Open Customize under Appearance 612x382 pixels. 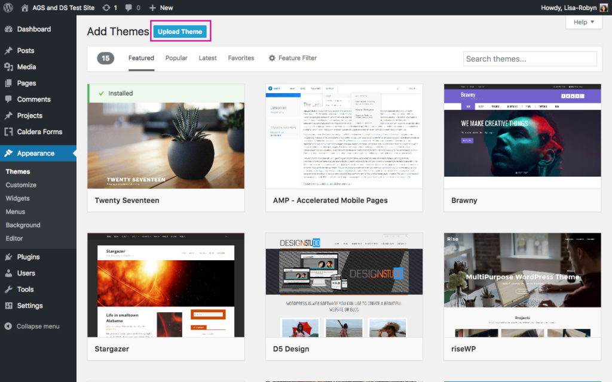tap(21, 185)
